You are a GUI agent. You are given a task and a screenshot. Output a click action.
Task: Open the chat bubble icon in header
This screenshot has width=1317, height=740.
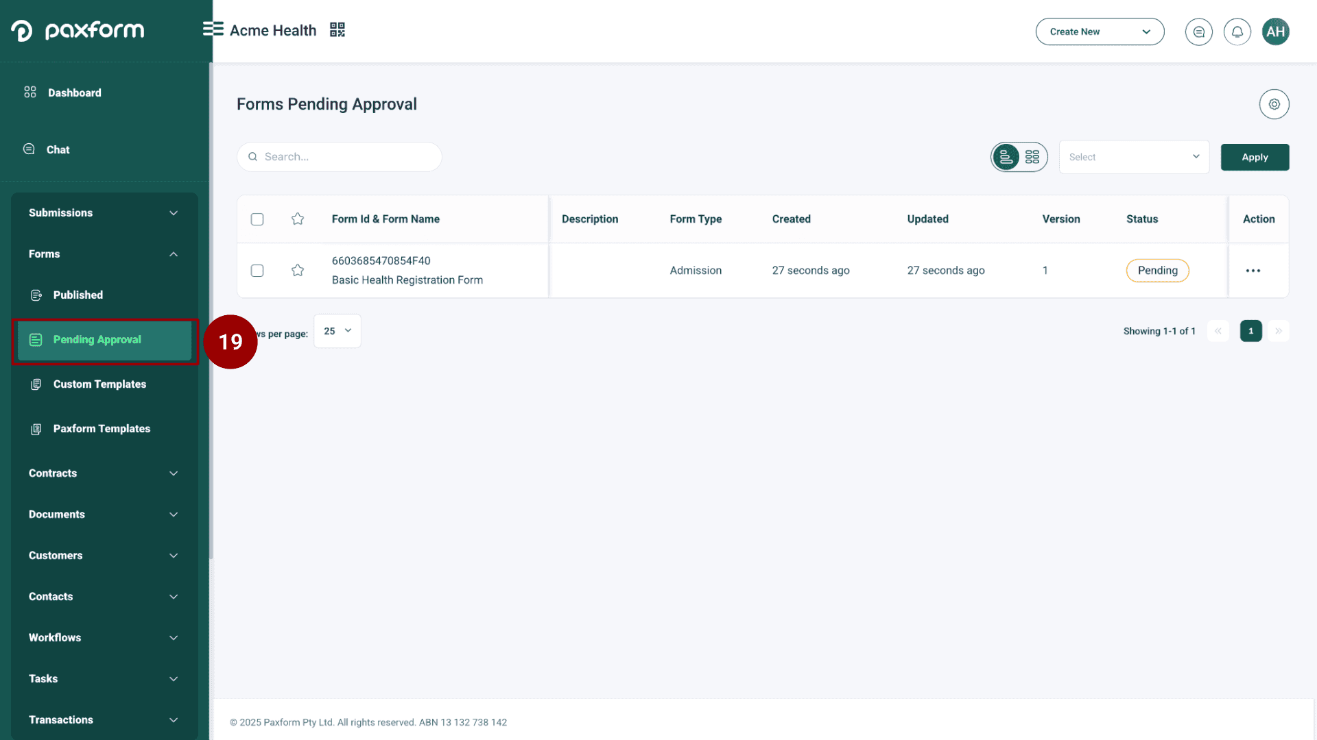coord(1198,32)
